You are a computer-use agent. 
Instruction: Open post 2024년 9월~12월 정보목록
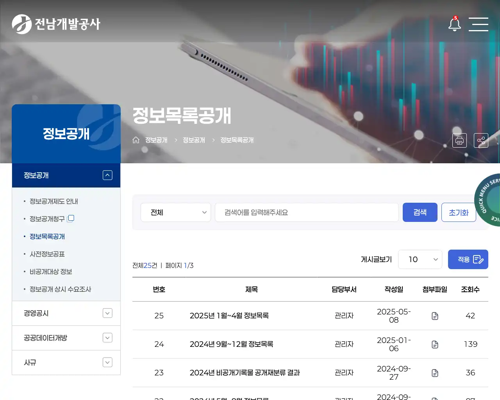pyautogui.click(x=231, y=344)
